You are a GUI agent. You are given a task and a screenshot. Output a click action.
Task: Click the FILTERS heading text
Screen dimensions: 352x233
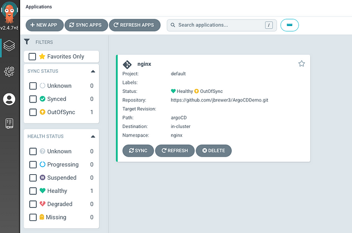[44, 42]
